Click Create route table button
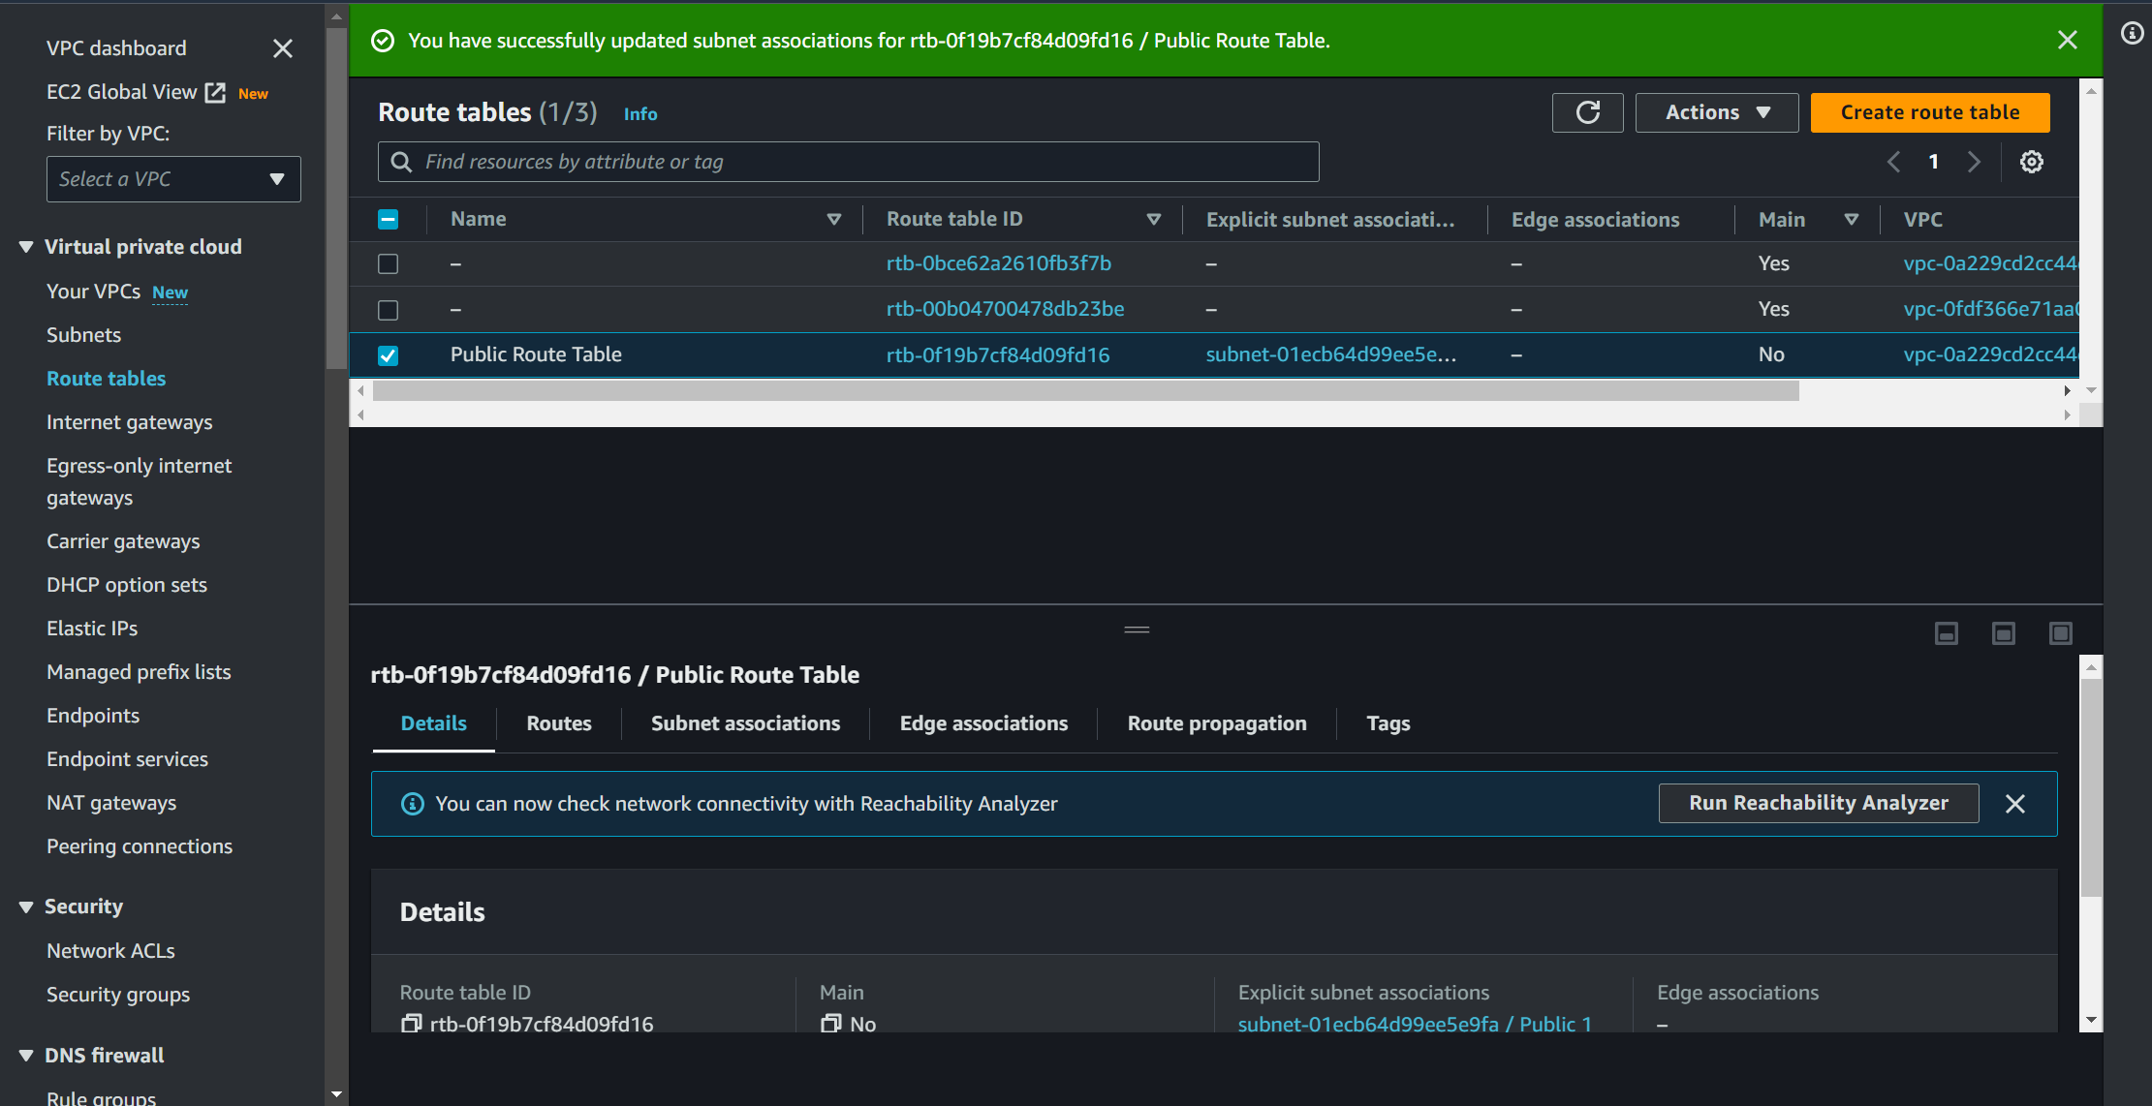This screenshot has width=2152, height=1106. 1930,112
